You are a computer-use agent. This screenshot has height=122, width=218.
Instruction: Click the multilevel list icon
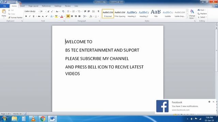[x=79, y=11]
